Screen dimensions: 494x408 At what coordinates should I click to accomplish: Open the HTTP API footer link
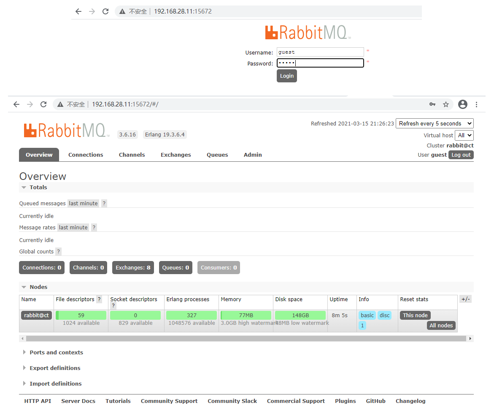(38, 401)
